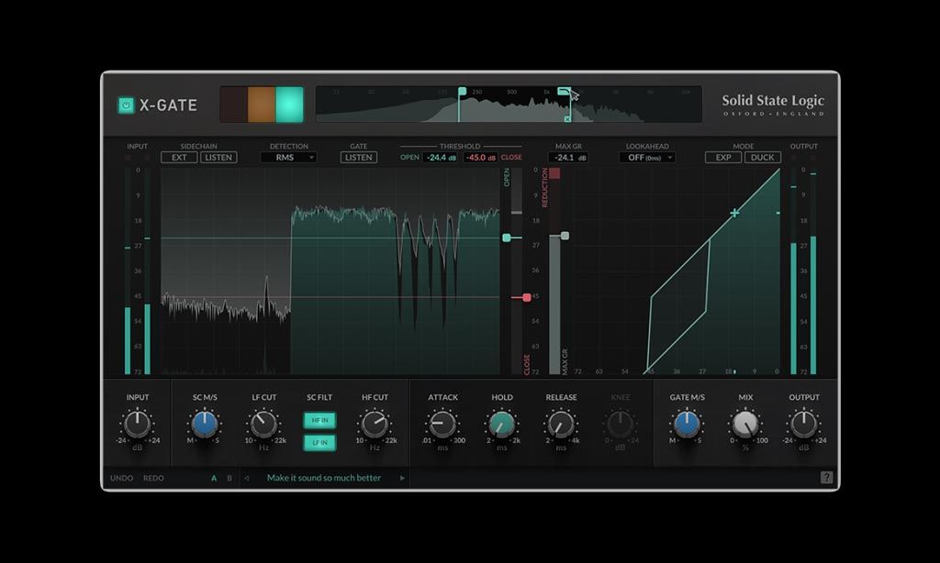Click the high-pass filter handle in the sidechain spectrum
The image size is (940, 563).
[463, 91]
